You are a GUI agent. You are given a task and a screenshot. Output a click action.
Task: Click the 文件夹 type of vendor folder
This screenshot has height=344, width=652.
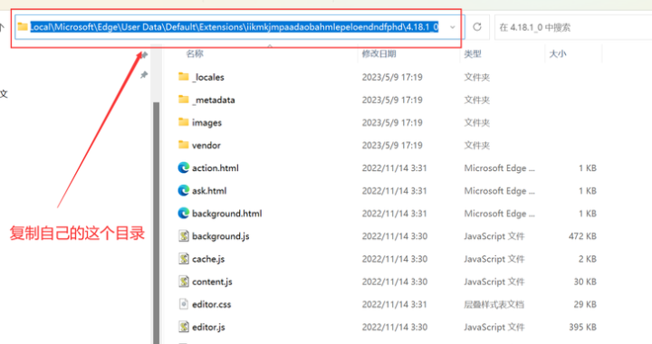[x=477, y=146]
